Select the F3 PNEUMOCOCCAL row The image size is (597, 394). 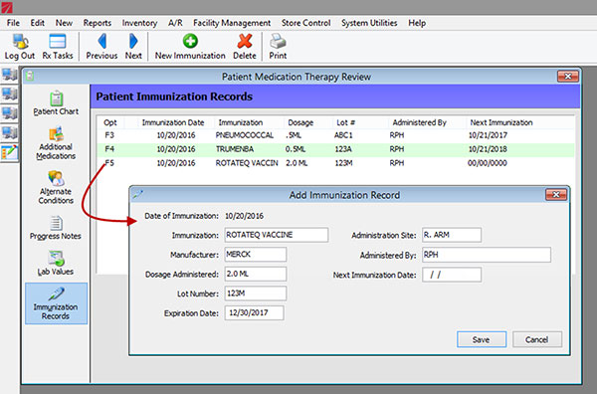pos(335,135)
